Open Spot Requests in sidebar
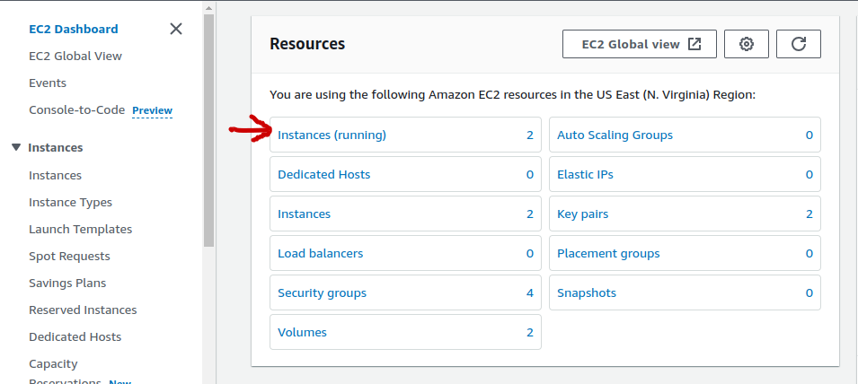 [69, 257]
